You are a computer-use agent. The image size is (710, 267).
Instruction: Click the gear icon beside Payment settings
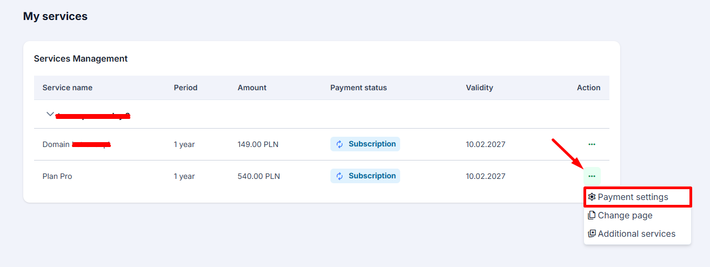pyautogui.click(x=592, y=197)
